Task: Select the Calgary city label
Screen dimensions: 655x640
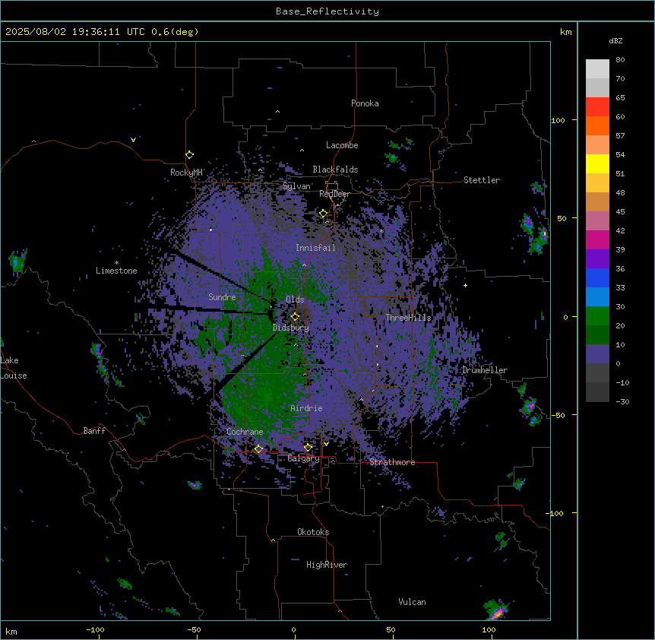Action: [303, 458]
